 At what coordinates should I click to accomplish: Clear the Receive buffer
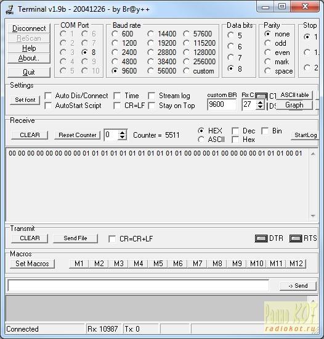30,135
